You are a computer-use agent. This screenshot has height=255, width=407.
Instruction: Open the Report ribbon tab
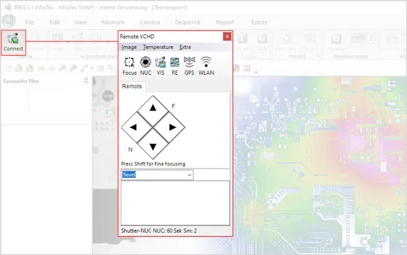click(225, 22)
